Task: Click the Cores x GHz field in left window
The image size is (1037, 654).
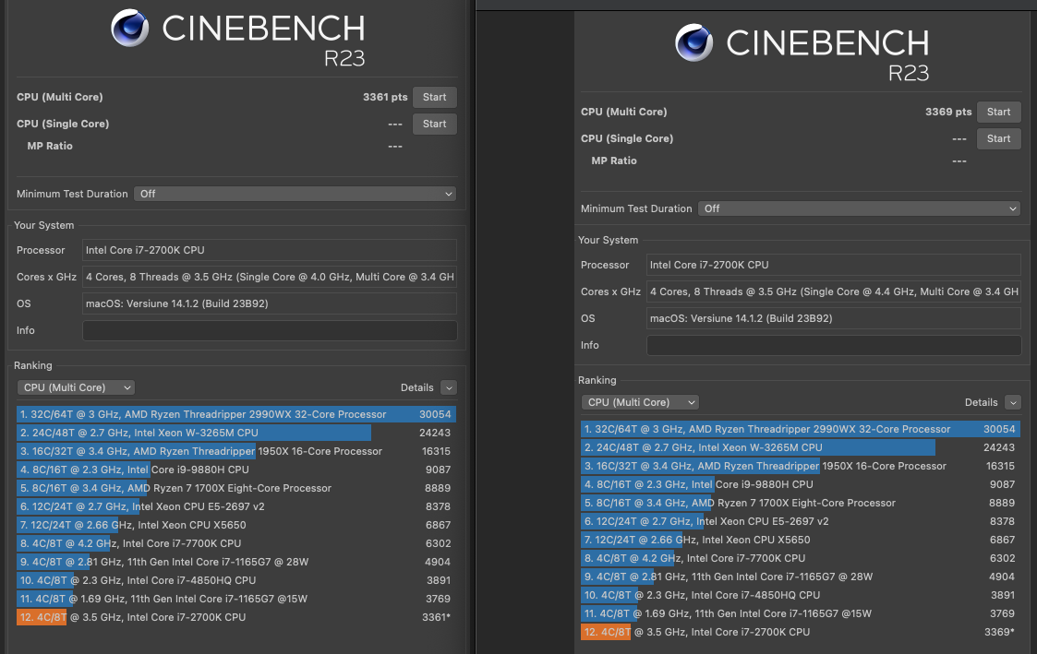Action: (x=269, y=277)
